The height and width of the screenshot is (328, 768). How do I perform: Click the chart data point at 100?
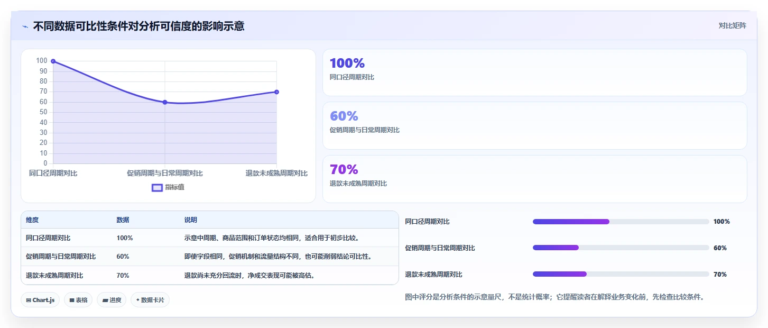[53, 61]
